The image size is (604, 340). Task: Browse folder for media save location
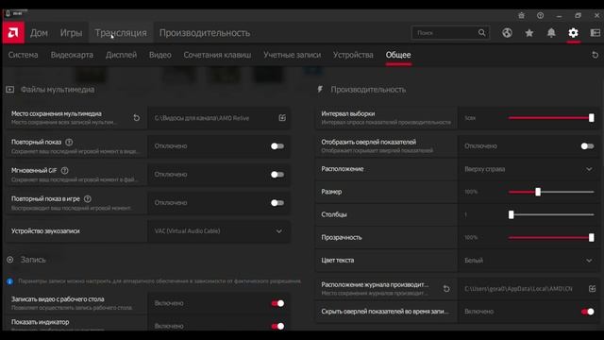[x=282, y=117]
